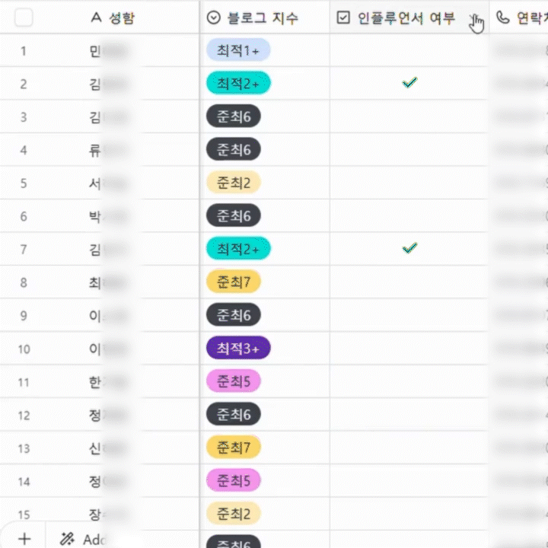Click the single-select icon beside 블로그 지수
548x548 pixels.
pos(214,18)
